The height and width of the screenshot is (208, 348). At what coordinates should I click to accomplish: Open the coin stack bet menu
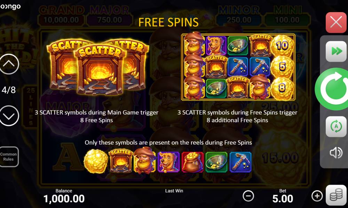pyautogui.click(x=336, y=196)
